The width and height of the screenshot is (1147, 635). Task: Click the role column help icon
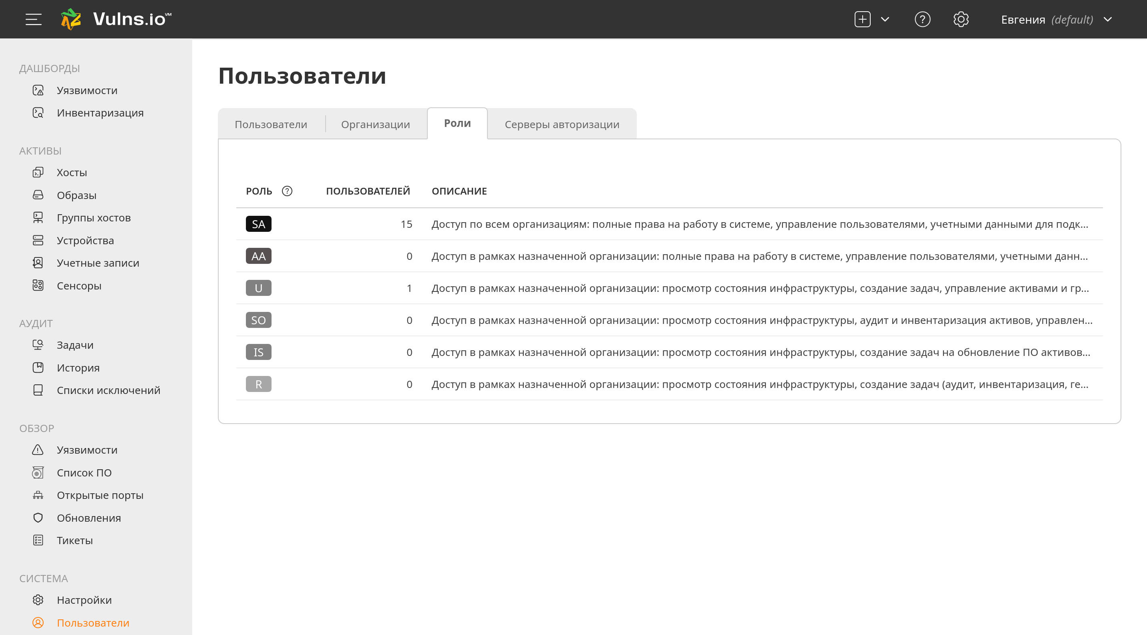[287, 191]
